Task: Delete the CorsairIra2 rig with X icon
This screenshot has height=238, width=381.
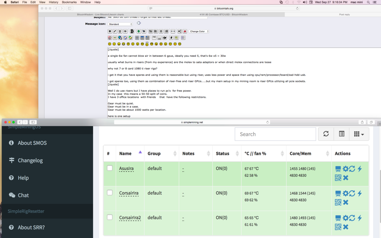Action: click(x=346, y=227)
